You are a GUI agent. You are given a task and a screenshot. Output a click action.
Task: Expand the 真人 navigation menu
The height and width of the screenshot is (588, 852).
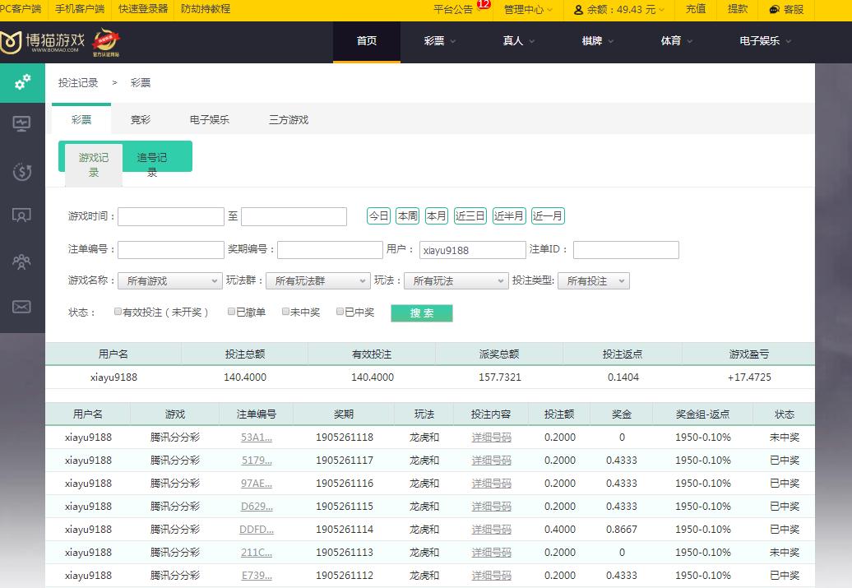coord(518,41)
